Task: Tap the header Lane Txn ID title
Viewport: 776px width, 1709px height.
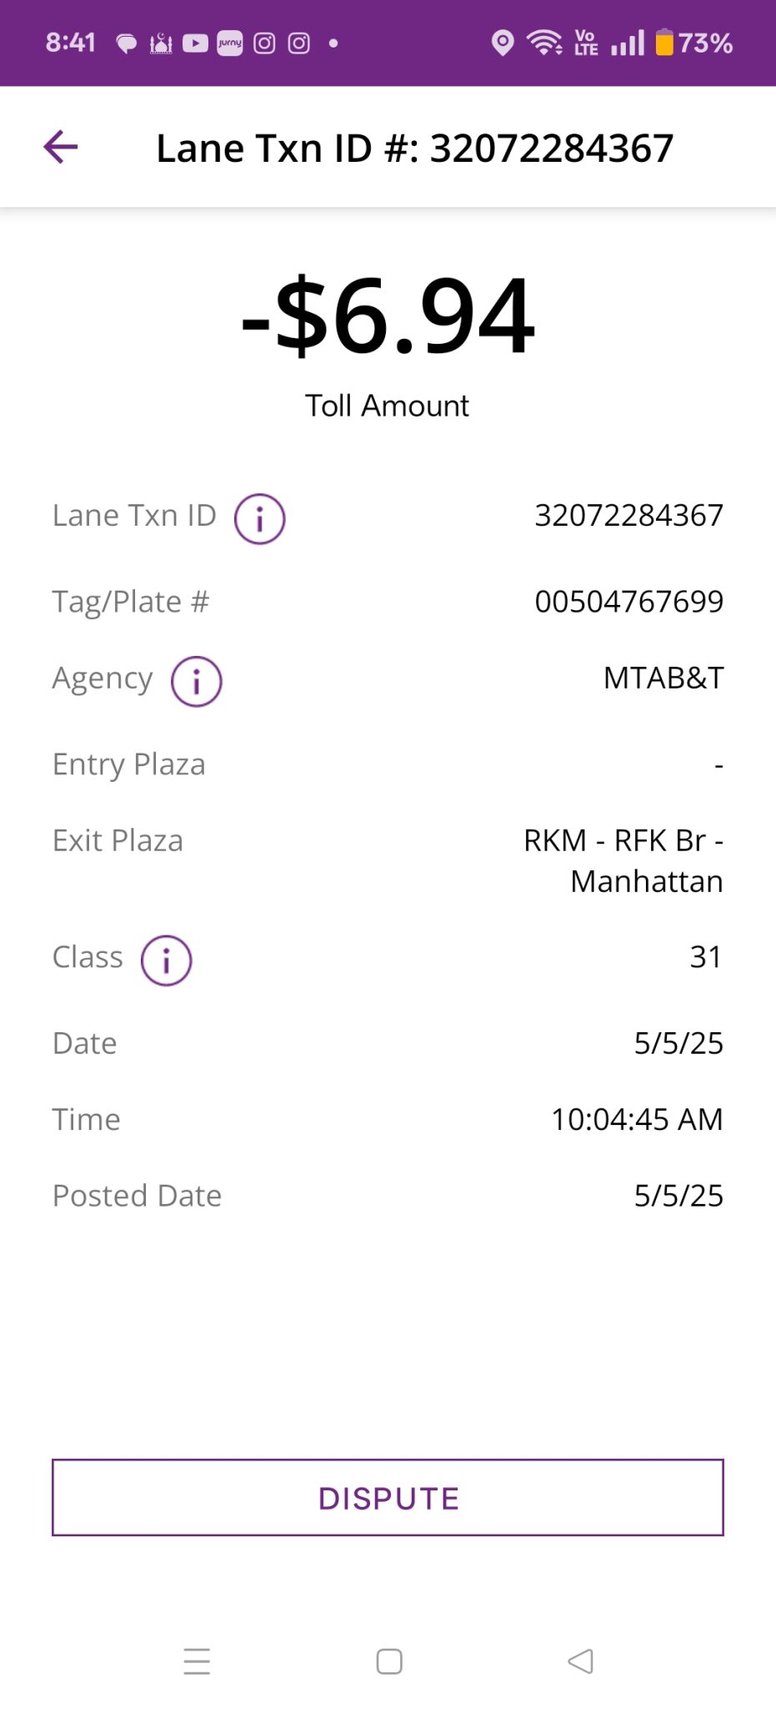Action: pos(415,149)
